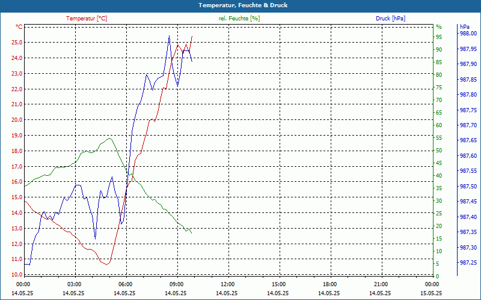
Task: Select the blue 'Druck [hPa]' legend label
Action: (390, 19)
